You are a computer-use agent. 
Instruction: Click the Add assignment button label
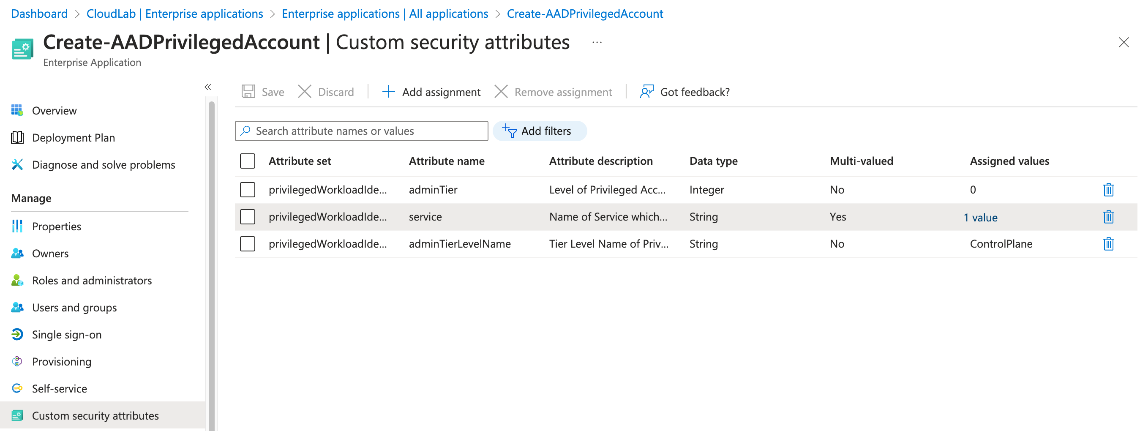pos(441,92)
